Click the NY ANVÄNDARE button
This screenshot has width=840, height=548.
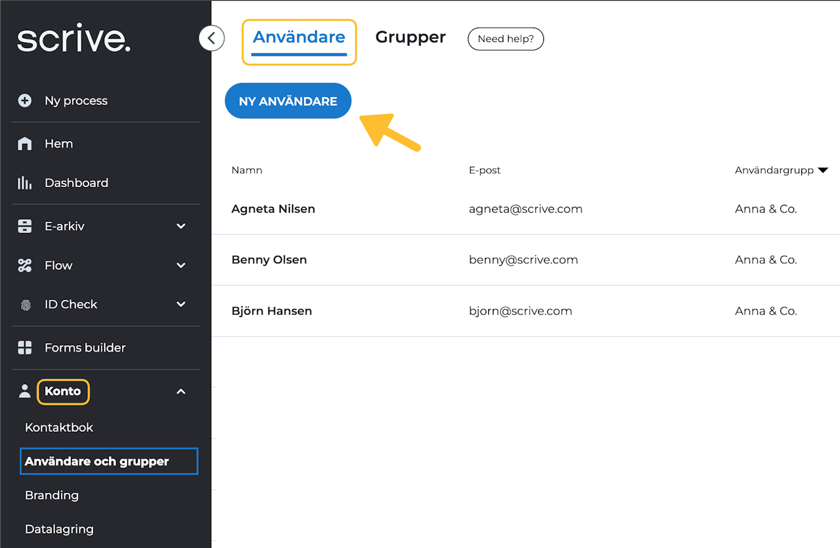288,101
